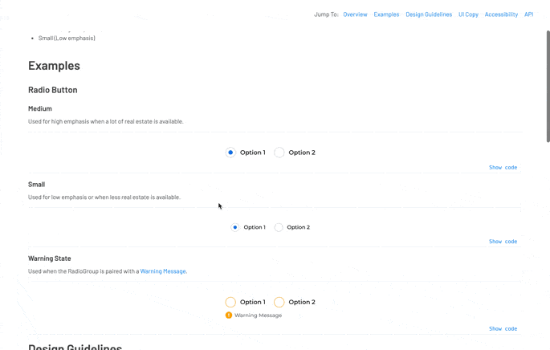The image size is (550, 350).
Task: Jump to the Accessibility section
Action: click(501, 14)
